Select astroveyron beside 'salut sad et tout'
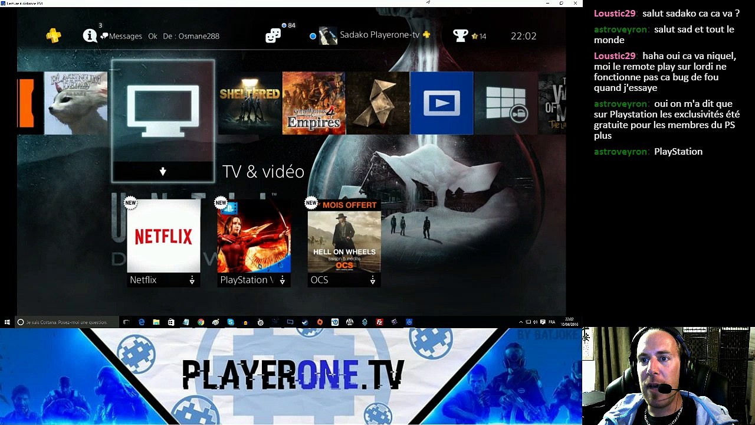 622,30
